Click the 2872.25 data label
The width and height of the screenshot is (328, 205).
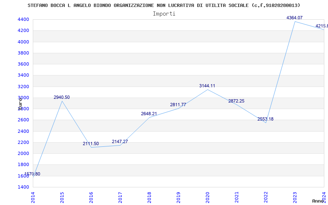click(x=237, y=101)
